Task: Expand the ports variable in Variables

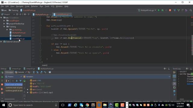Action: pos(28,93)
